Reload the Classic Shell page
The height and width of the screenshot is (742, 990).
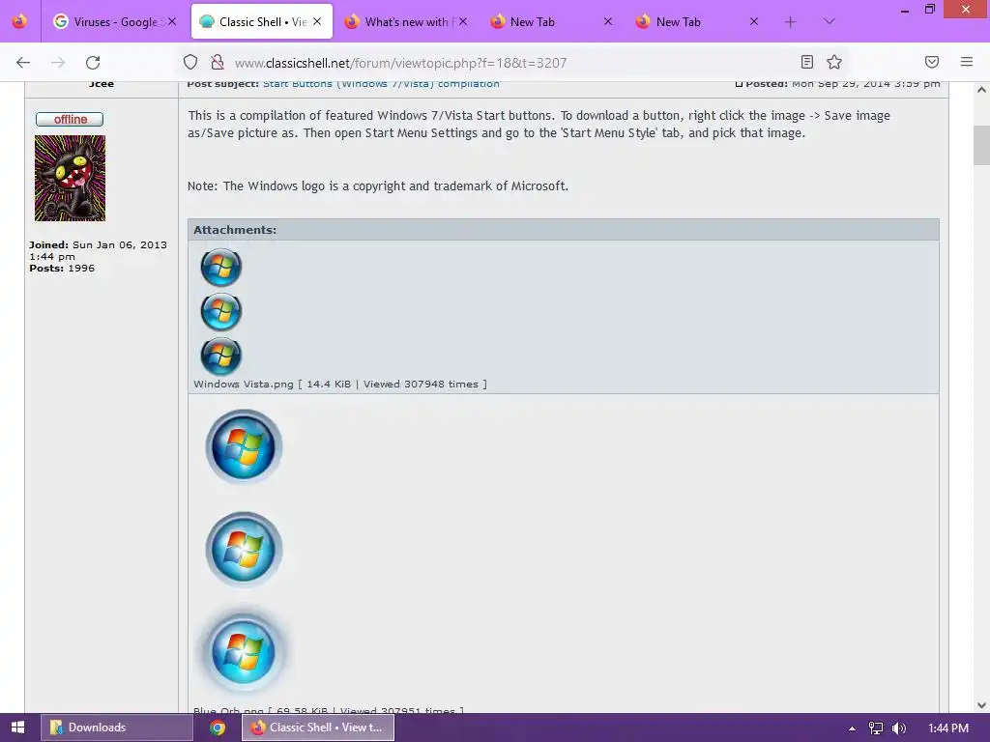[x=93, y=63]
